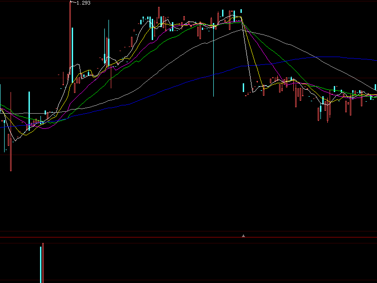Select the cyan candle at the chart's right edge
Viewport: 377px width, 283px height.
tap(376, 88)
